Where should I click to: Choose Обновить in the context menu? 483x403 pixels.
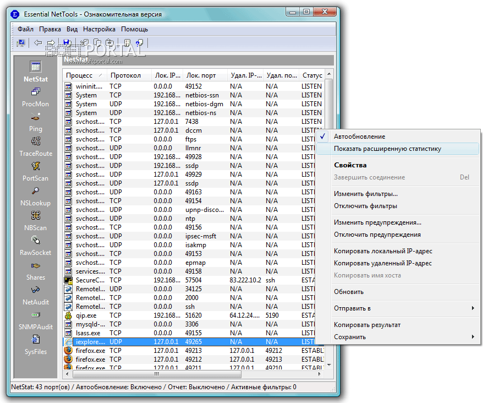click(398, 292)
